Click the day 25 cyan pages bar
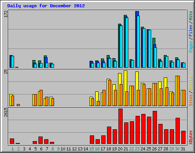Screen dimensions: 195x153 click(x=150, y=49)
